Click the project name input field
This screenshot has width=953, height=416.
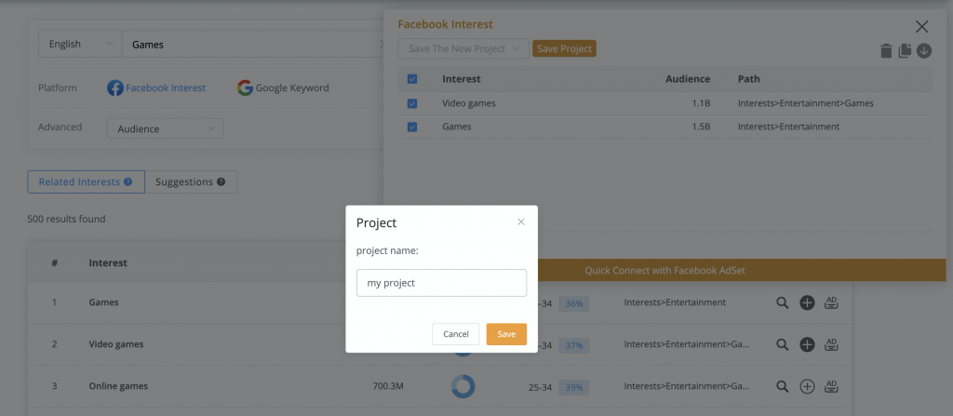(x=441, y=283)
